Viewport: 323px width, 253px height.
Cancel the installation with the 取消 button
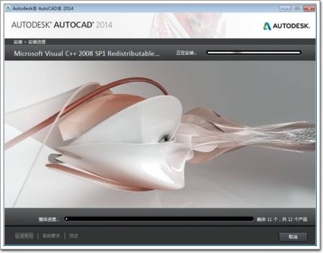(x=293, y=237)
